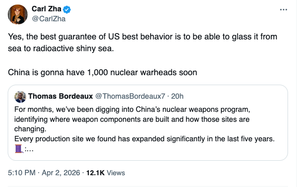Screen dimensions: 298x187
Task: Open the more options ellipsis on the tweet
Action: tap(283, 10)
